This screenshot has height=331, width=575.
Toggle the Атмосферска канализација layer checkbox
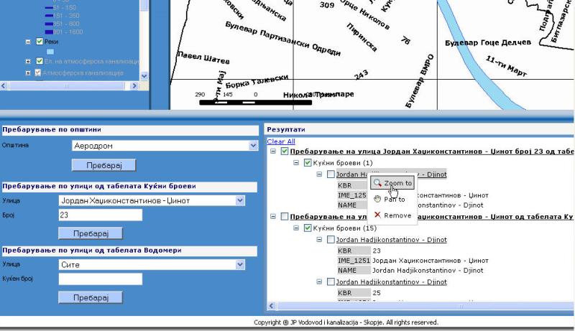[x=38, y=73]
